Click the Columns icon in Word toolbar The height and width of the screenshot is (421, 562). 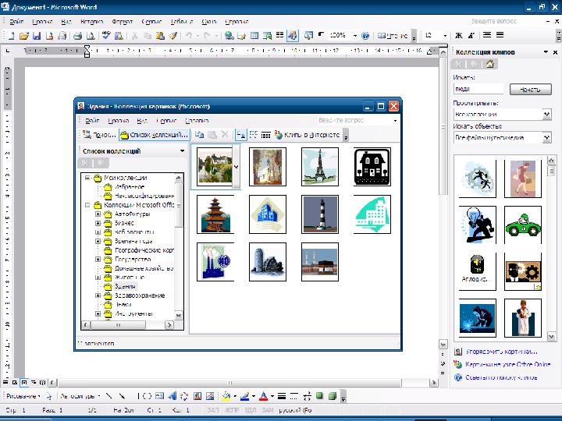pos(280,35)
